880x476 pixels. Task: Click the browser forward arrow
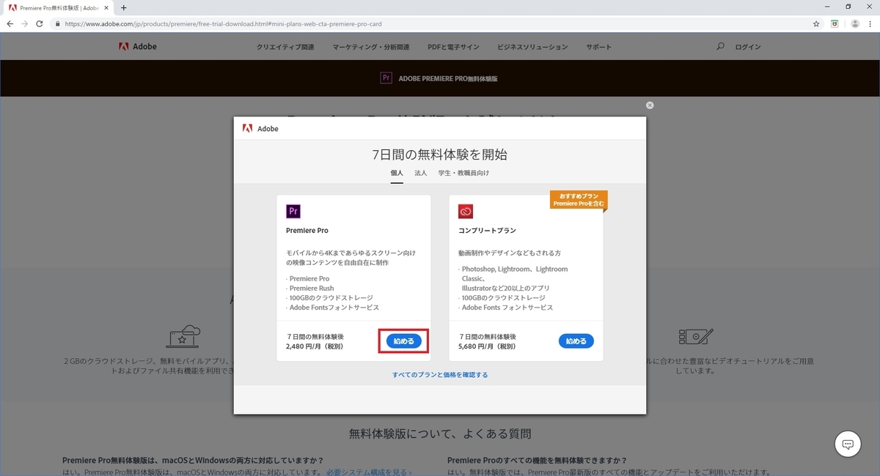[26, 23]
